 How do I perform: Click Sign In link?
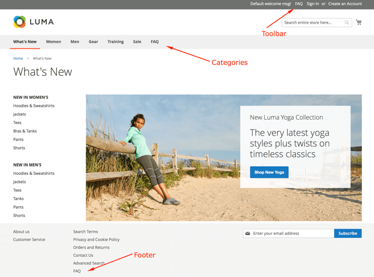click(313, 4)
